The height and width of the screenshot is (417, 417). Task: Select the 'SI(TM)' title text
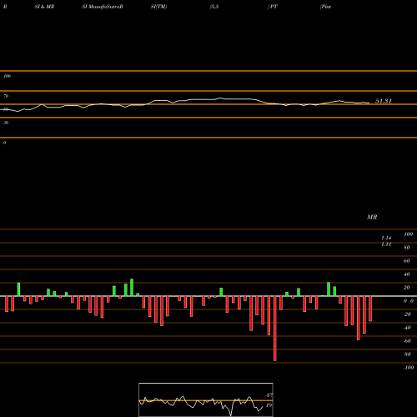coord(158,7)
